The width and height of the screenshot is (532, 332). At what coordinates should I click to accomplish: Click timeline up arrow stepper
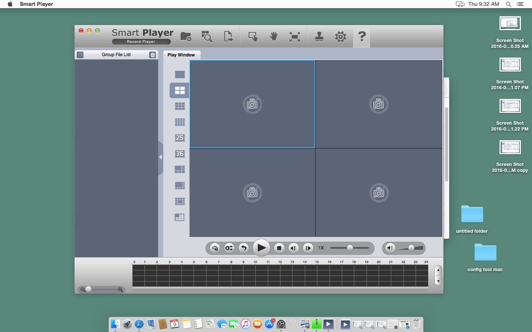(x=438, y=270)
